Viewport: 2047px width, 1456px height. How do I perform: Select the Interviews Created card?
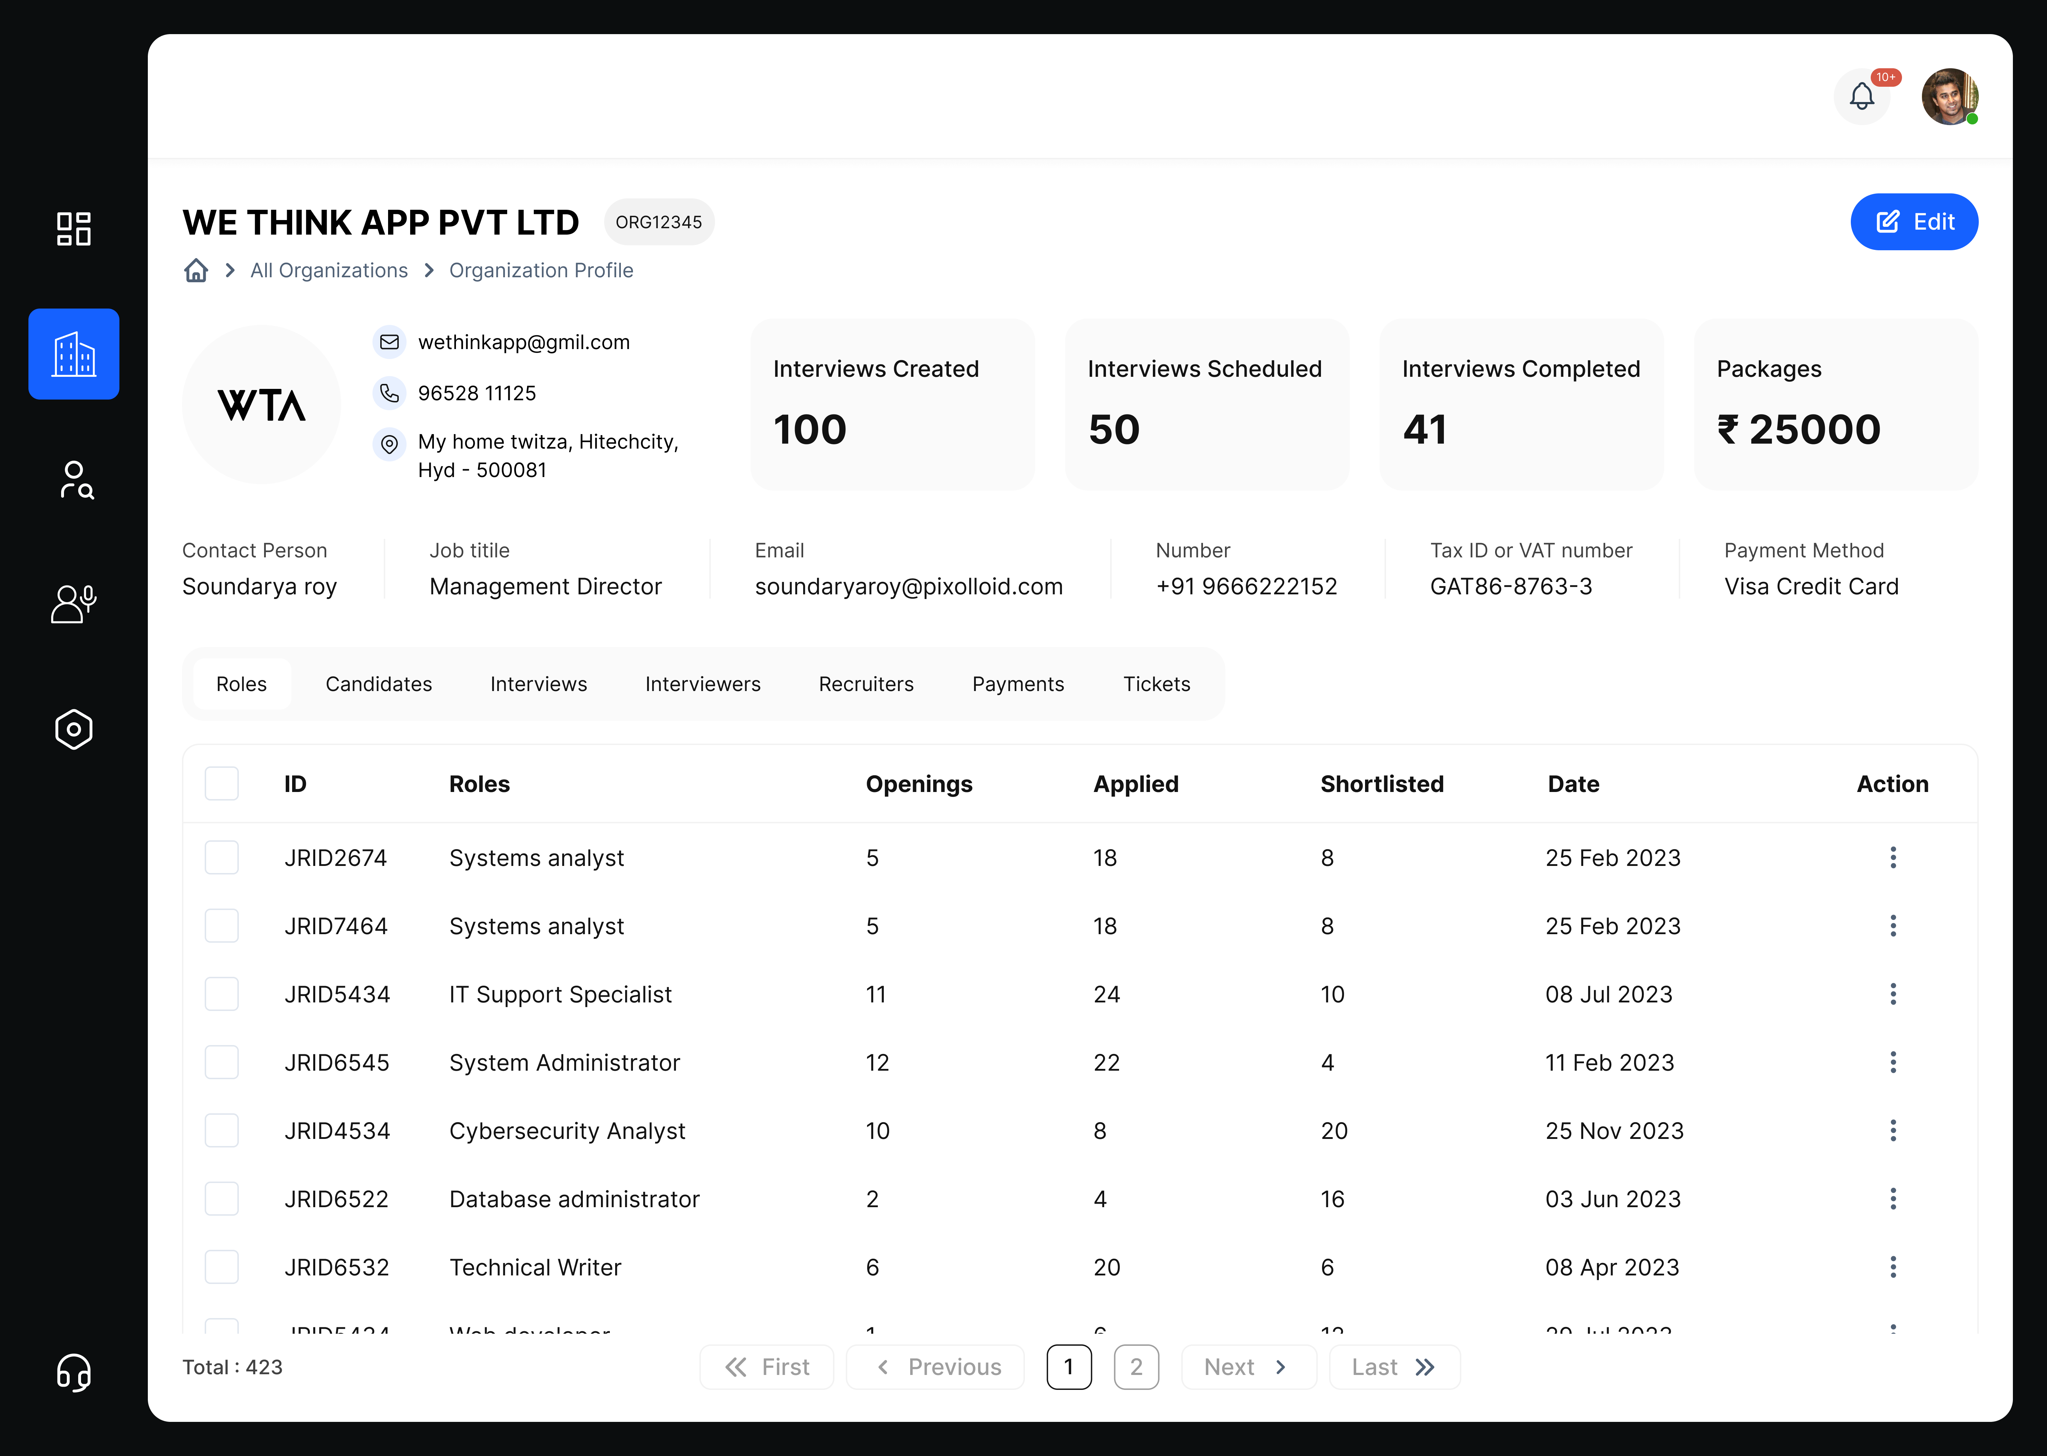tap(893, 404)
